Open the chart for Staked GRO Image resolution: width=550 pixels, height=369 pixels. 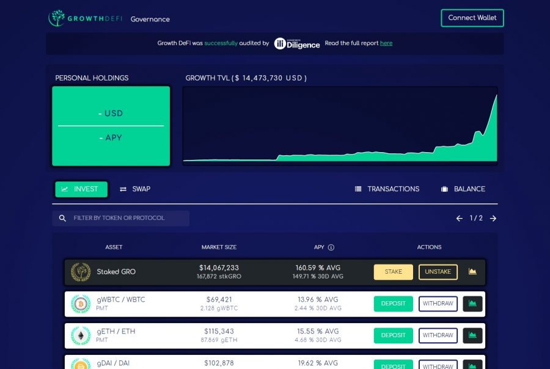click(x=472, y=271)
